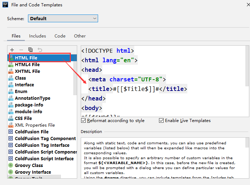Click the Groovy Class green icon
The image size is (250, 185).
tap(11, 165)
